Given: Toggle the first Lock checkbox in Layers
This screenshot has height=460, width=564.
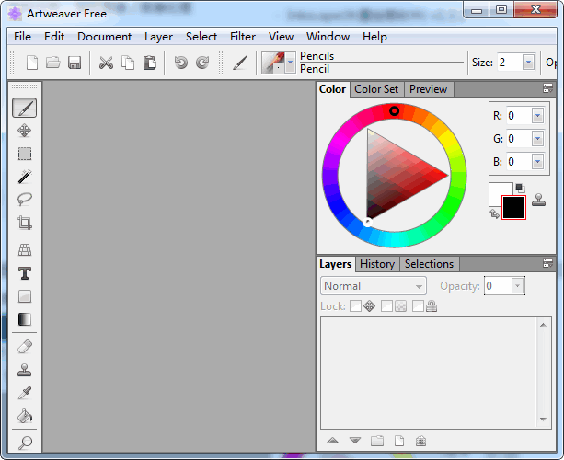Looking at the screenshot, I should (355, 306).
